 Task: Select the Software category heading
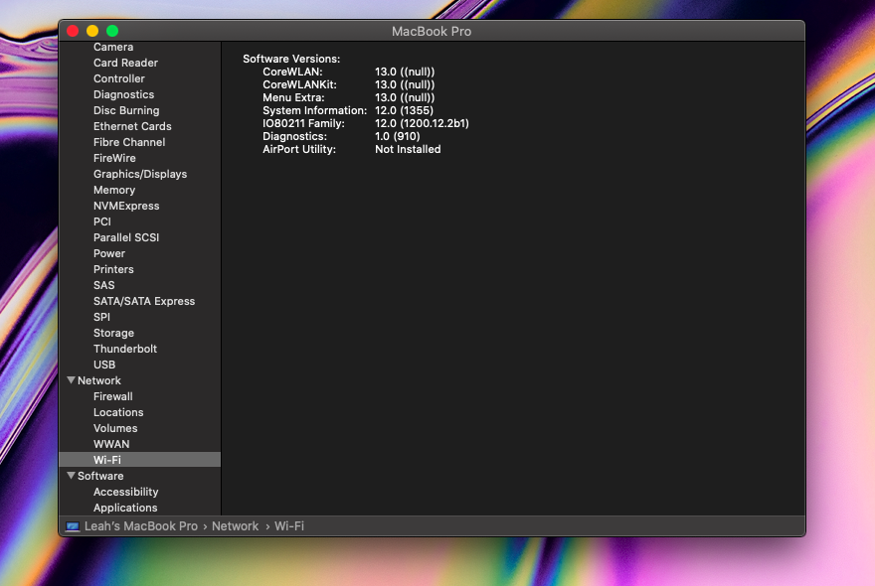tap(100, 476)
